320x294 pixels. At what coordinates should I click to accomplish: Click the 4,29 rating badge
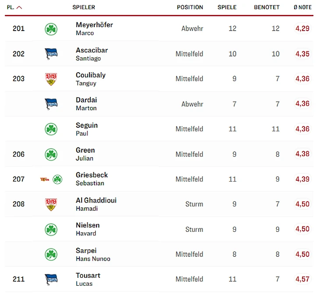(302, 28)
